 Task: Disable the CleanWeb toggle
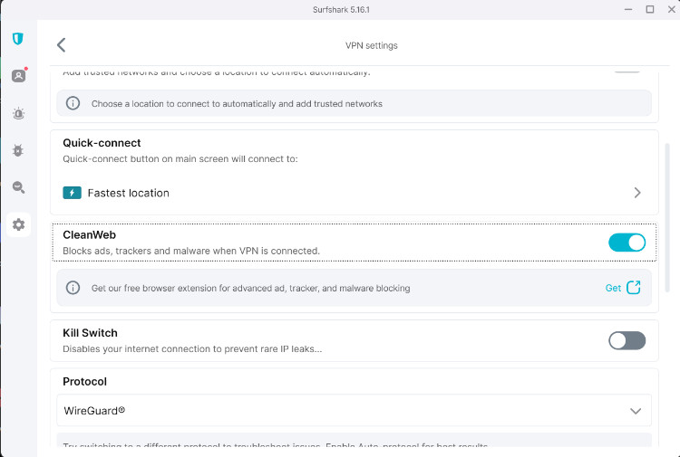[x=627, y=243]
